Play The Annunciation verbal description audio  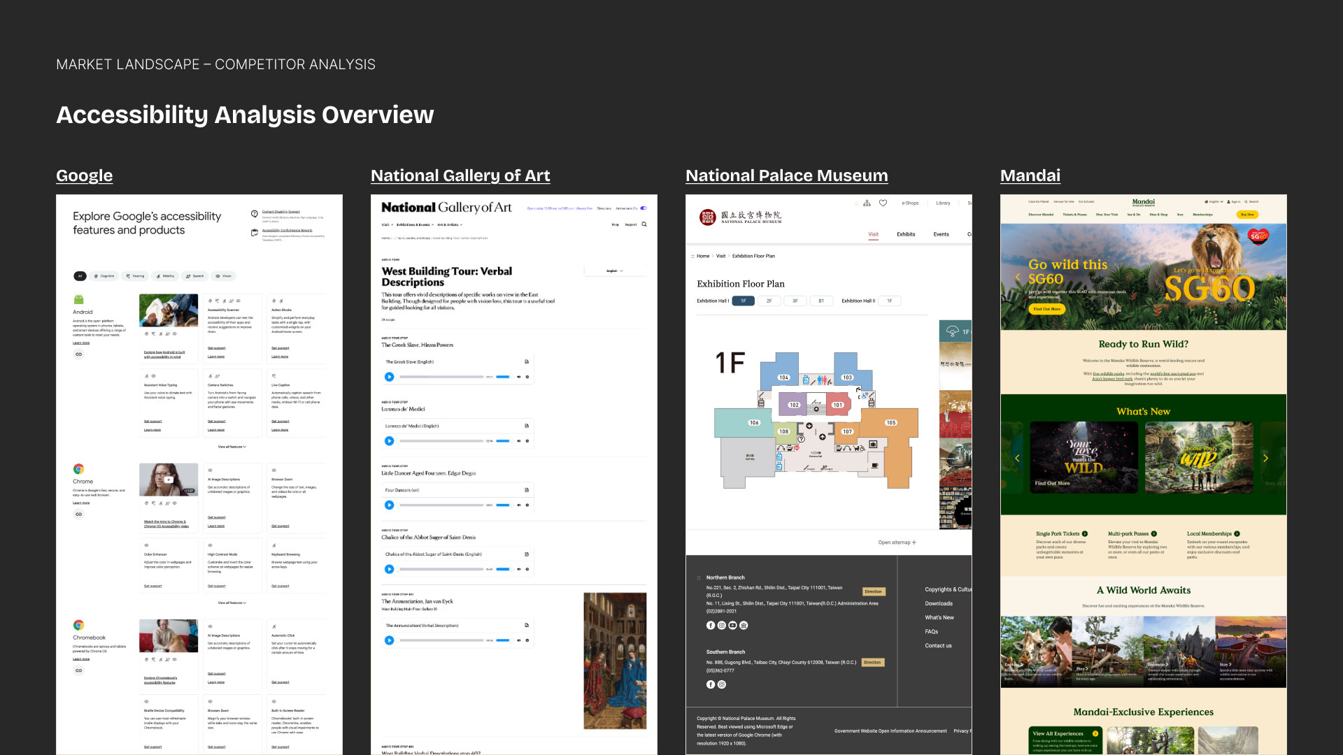pos(390,640)
